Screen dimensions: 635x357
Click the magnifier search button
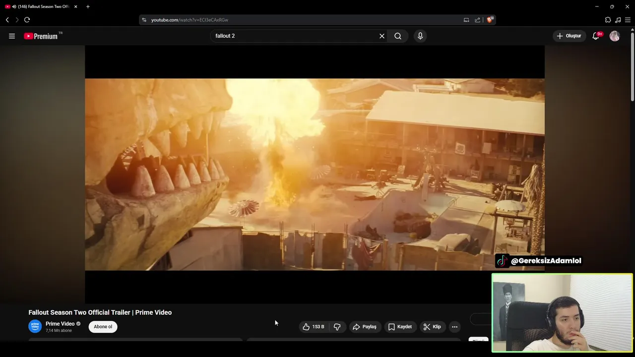[398, 36]
